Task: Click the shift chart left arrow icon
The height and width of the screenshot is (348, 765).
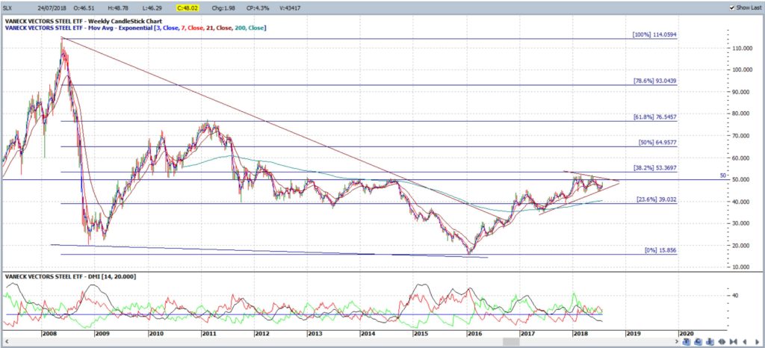Action: [x=745, y=342]
